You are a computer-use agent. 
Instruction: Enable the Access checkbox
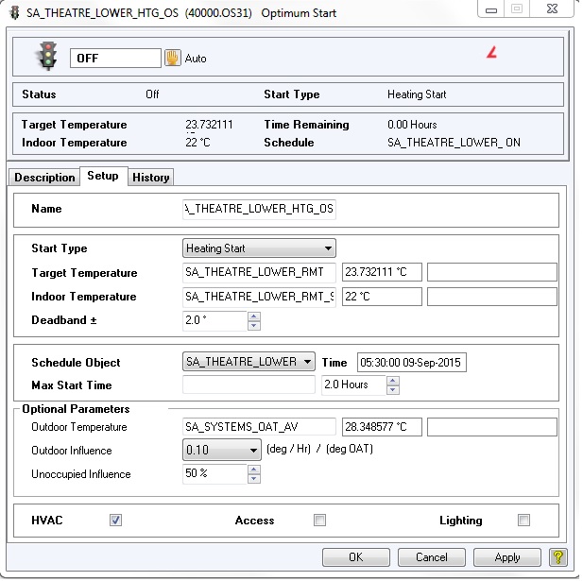(x=319, y=521)
